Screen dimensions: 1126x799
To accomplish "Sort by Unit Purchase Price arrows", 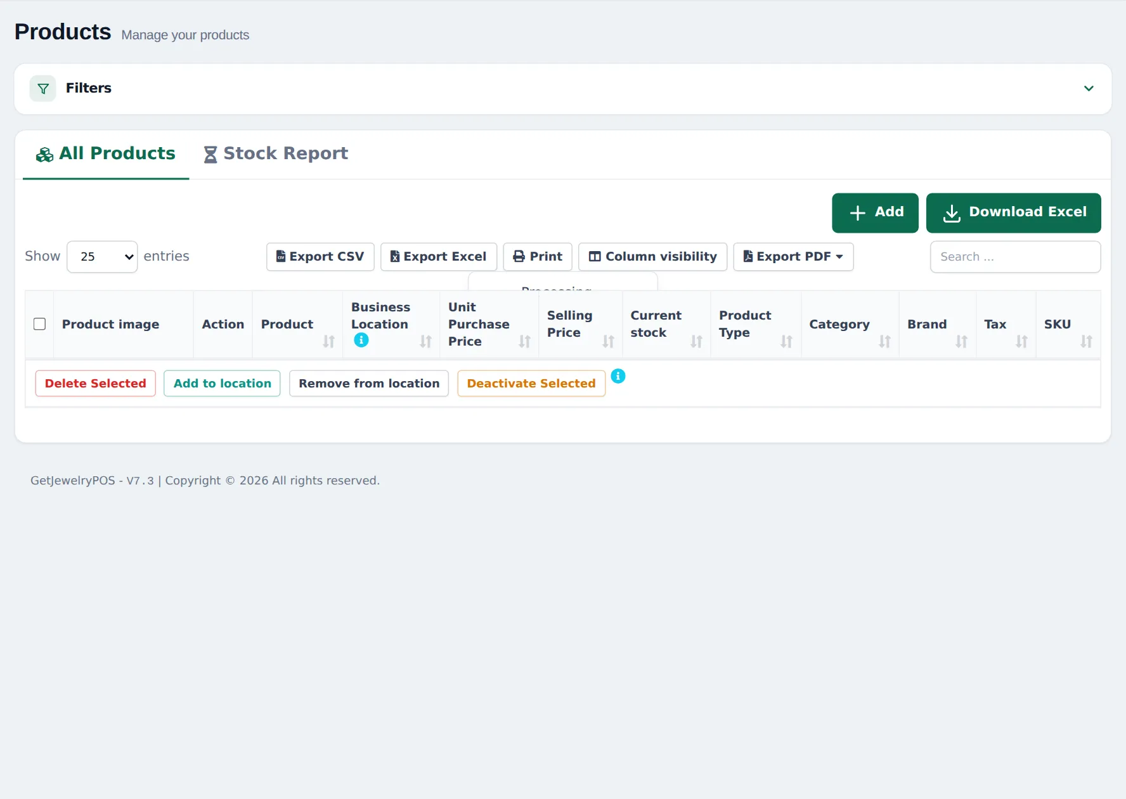I will click(x=524, y=341).
